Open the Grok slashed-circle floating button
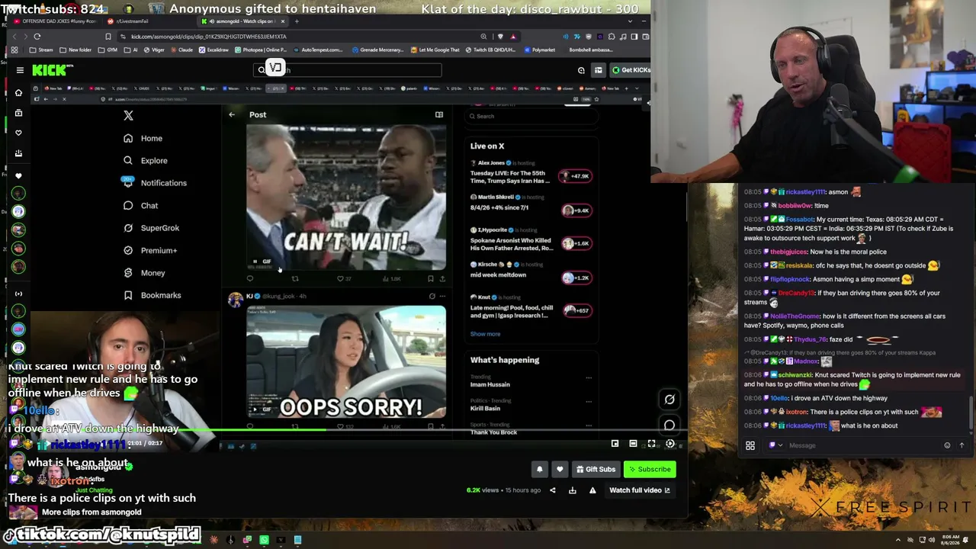Screen dimensions: 976x549 (669, 399)
